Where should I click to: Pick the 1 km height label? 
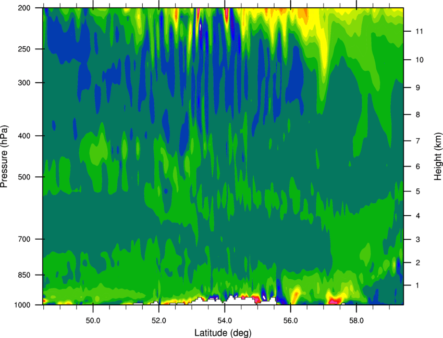coord(418,285)
